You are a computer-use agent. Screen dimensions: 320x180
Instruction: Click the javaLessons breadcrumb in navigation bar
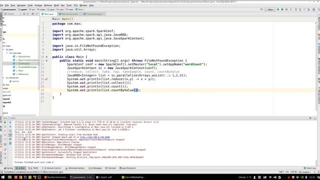pos(8,9)
